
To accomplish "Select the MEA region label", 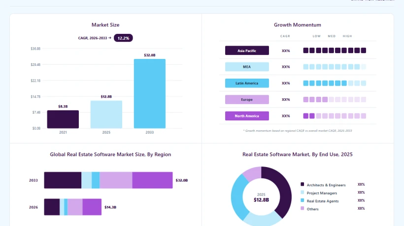I will (247, 67).
